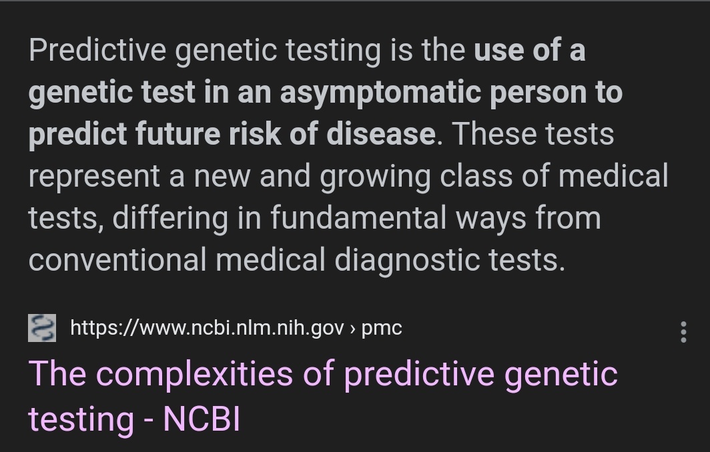Click the NCBI favicon next to the URL

(42, 328)
